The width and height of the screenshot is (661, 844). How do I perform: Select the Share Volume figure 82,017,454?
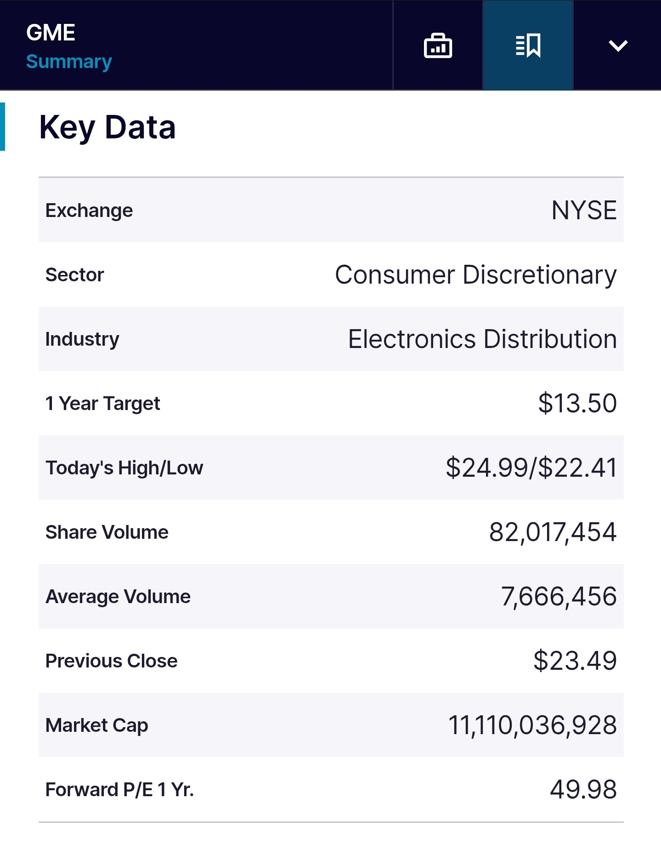[x=552, y=532]
